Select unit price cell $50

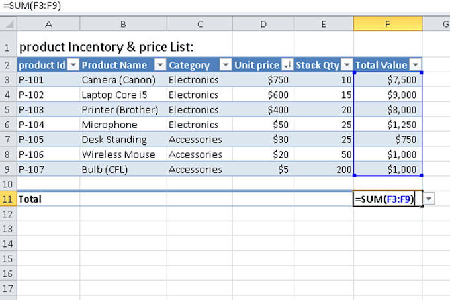(263, 125)
